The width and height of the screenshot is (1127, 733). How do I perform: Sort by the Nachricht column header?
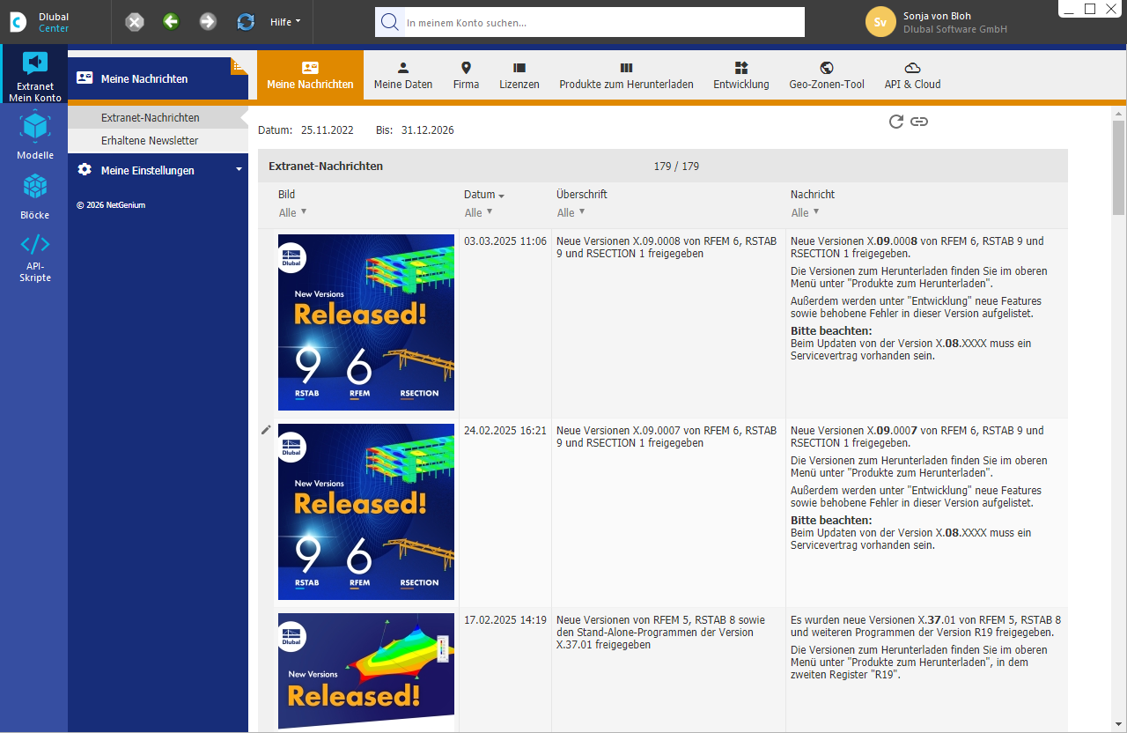(813, 195)
